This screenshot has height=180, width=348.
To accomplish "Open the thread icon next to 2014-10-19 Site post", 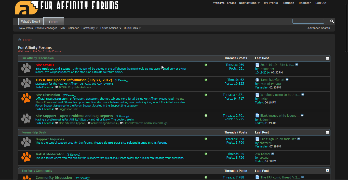I will pyautogui.click(x=257, y=65).
